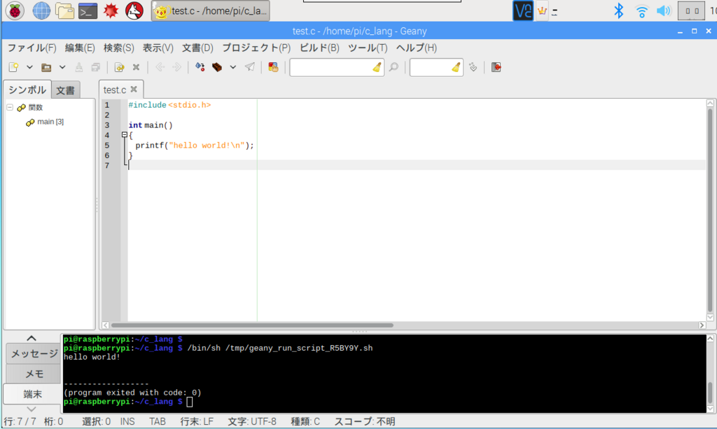
Task: Open Bluetooth tray menu
Action: 619,10
